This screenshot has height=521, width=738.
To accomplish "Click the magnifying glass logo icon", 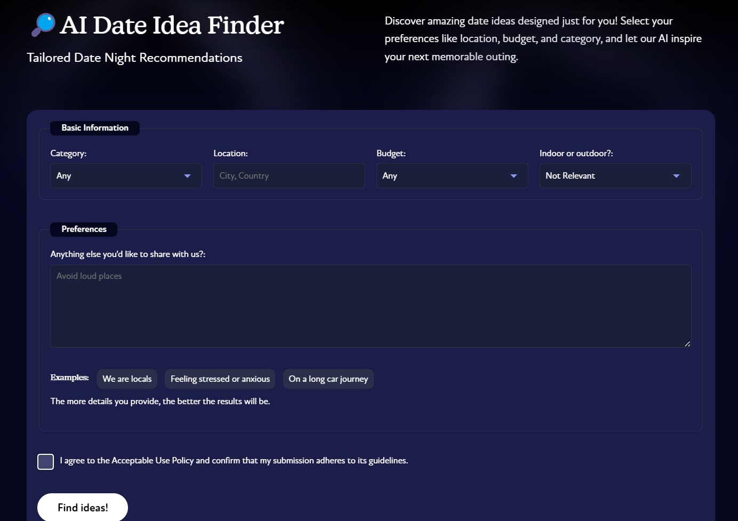I will click(x=43, y=25).
